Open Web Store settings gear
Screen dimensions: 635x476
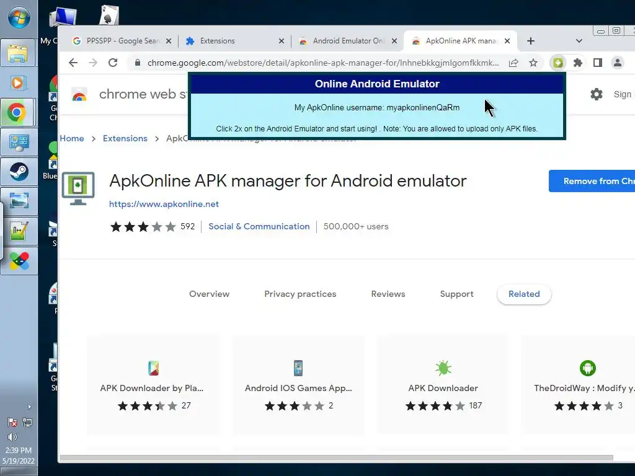[596, 94]
